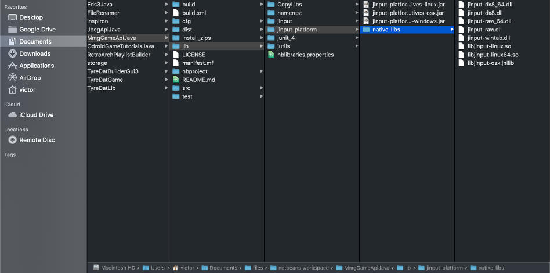Click the victor home icon in sidebar
This screenshot has width=550, height=273.
click(x=12, y=90)
